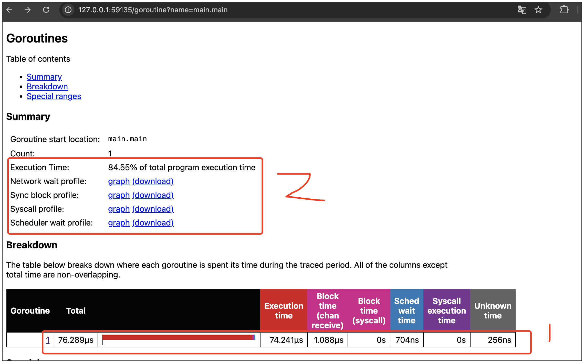Open the extensions puzzle icon

tap(564, 10)
